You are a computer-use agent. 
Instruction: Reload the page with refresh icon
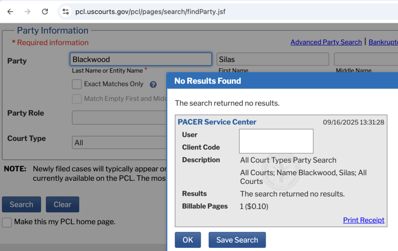[x=45, y=11]
